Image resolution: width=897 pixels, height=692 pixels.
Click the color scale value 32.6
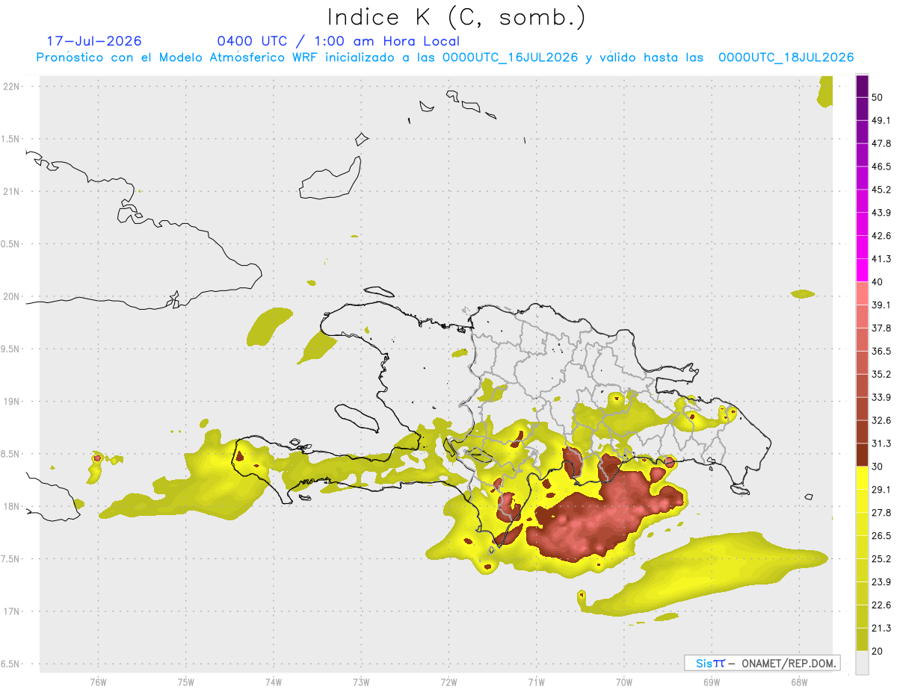click(x=881, y=420)
